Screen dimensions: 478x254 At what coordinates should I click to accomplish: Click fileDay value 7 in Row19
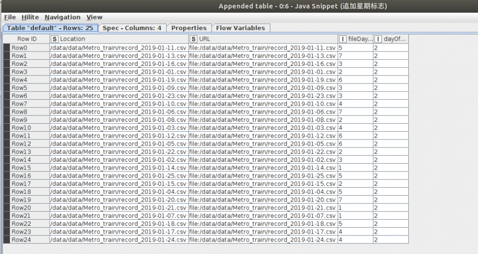(356, 200)
